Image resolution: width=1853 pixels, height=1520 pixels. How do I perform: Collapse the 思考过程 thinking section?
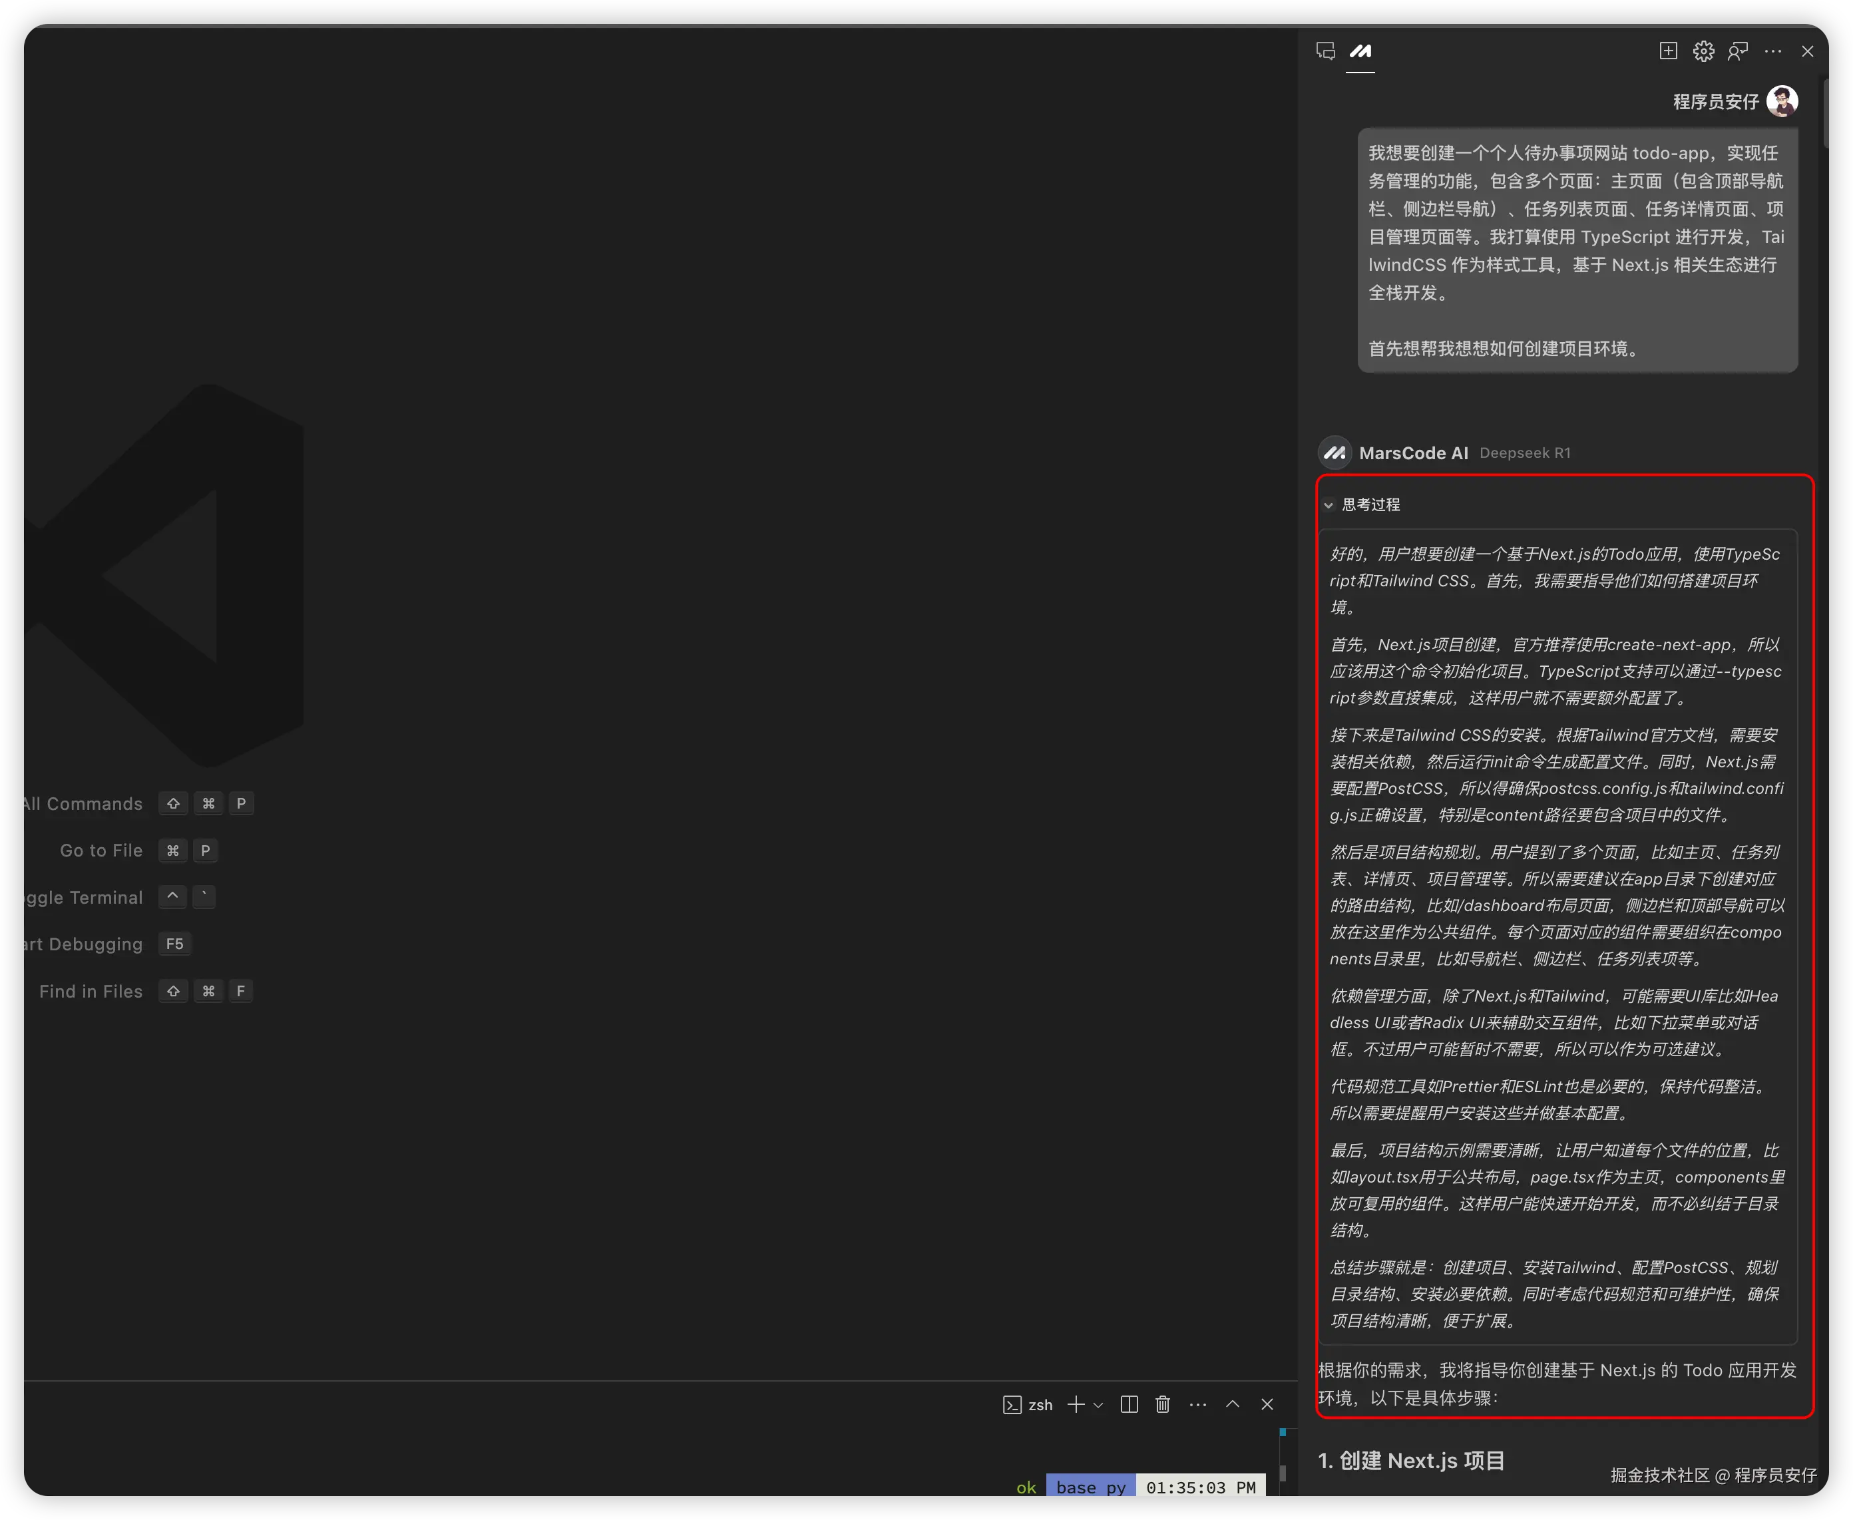1329,505
